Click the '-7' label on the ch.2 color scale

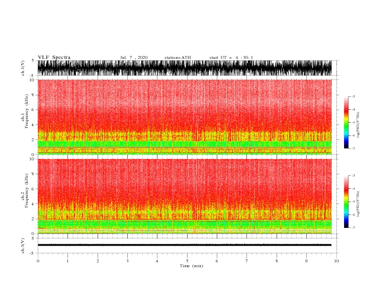click(x=353, y=227)
